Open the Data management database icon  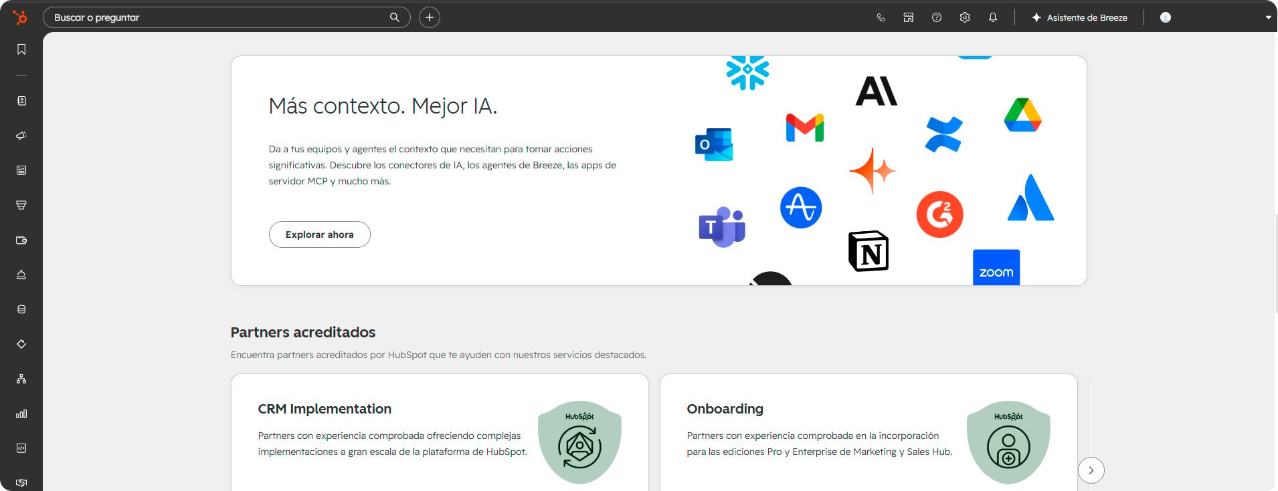21,309
